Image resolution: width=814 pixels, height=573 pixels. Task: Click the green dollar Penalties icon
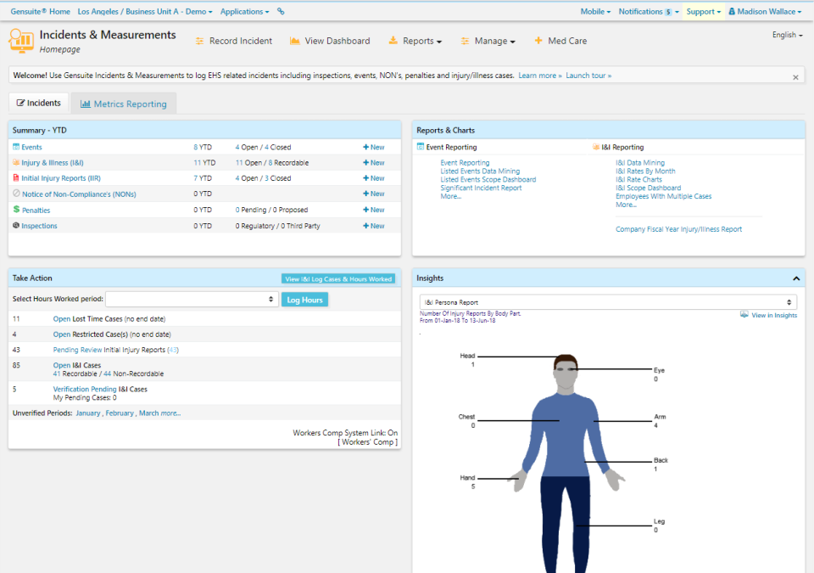(16, 210)
